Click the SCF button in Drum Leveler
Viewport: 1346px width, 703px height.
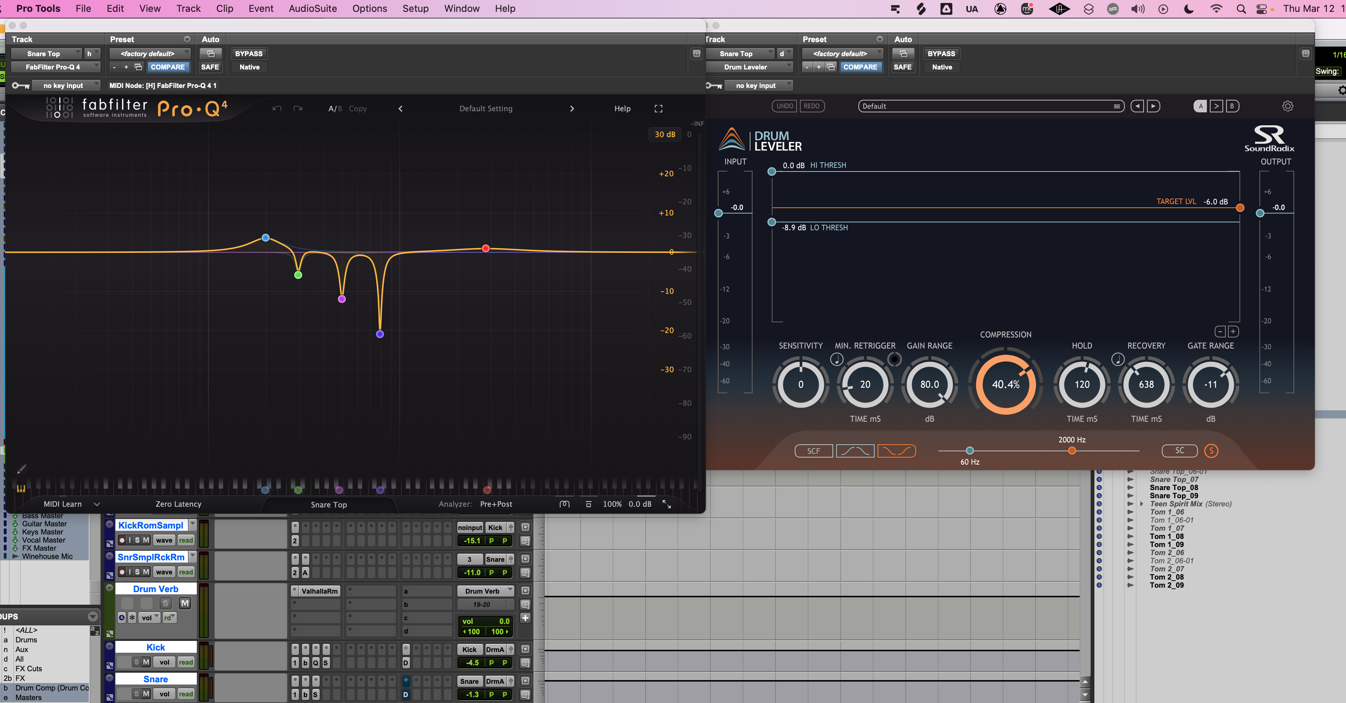814,451
